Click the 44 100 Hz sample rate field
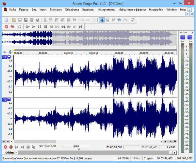The height and width of the screenshot is (163, 196). click(x=123, y=158)
